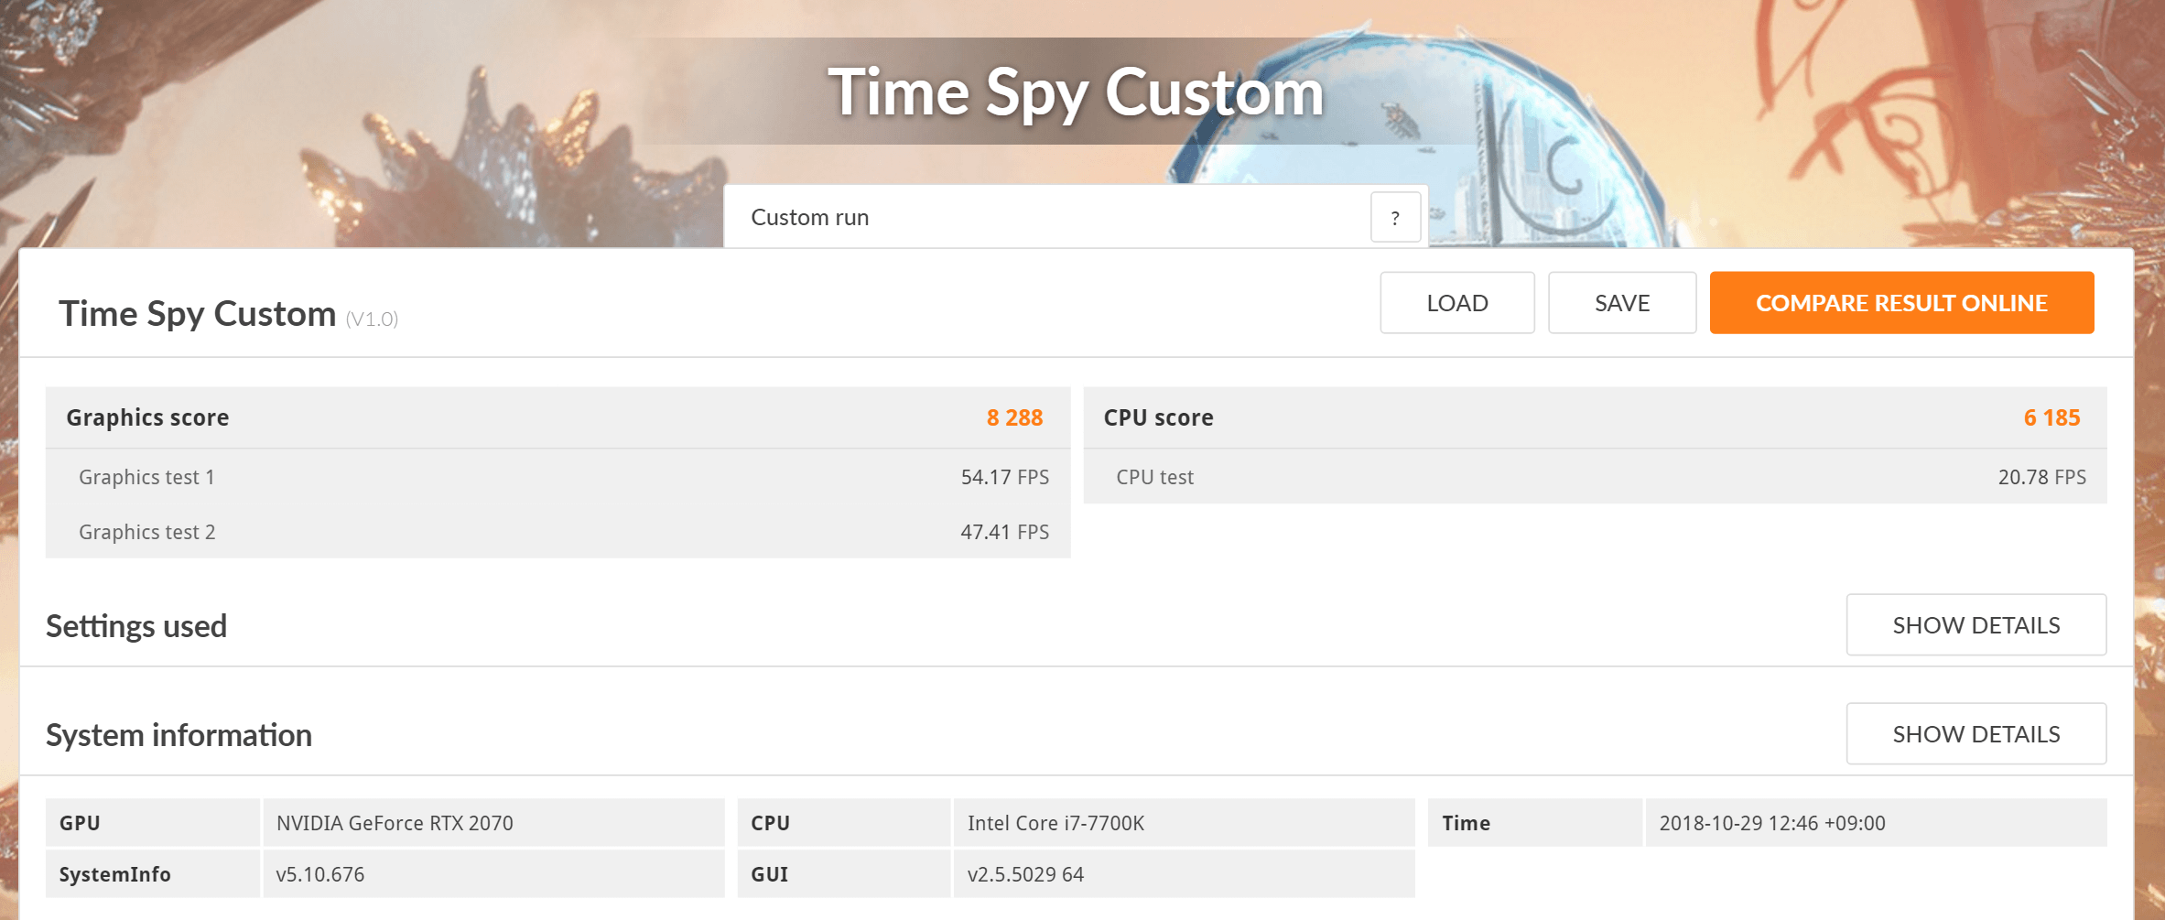
Task: Select the Graphics score value 8 288
Action: tap(1013, 418)
